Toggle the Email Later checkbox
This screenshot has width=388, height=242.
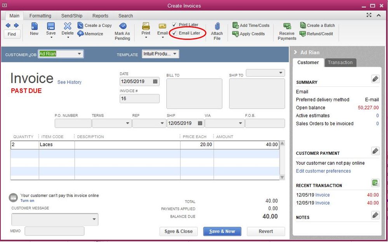click(x=174, y=33)
